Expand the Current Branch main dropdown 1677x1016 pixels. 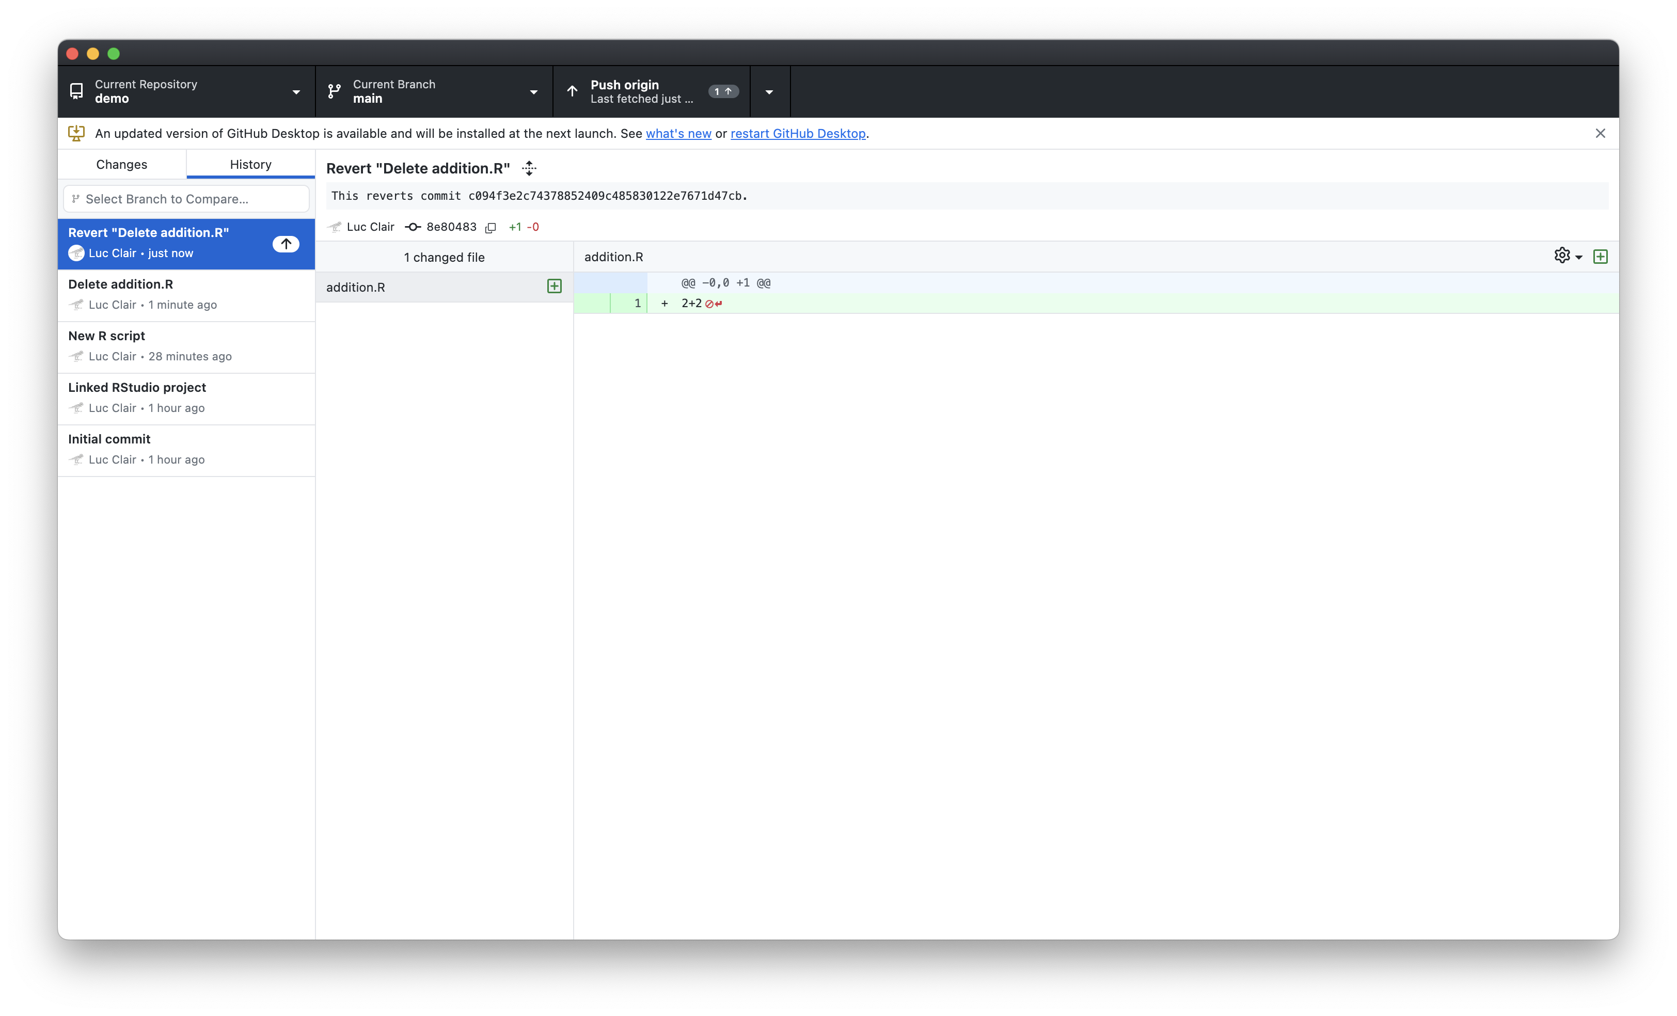(x=434, y=91)
